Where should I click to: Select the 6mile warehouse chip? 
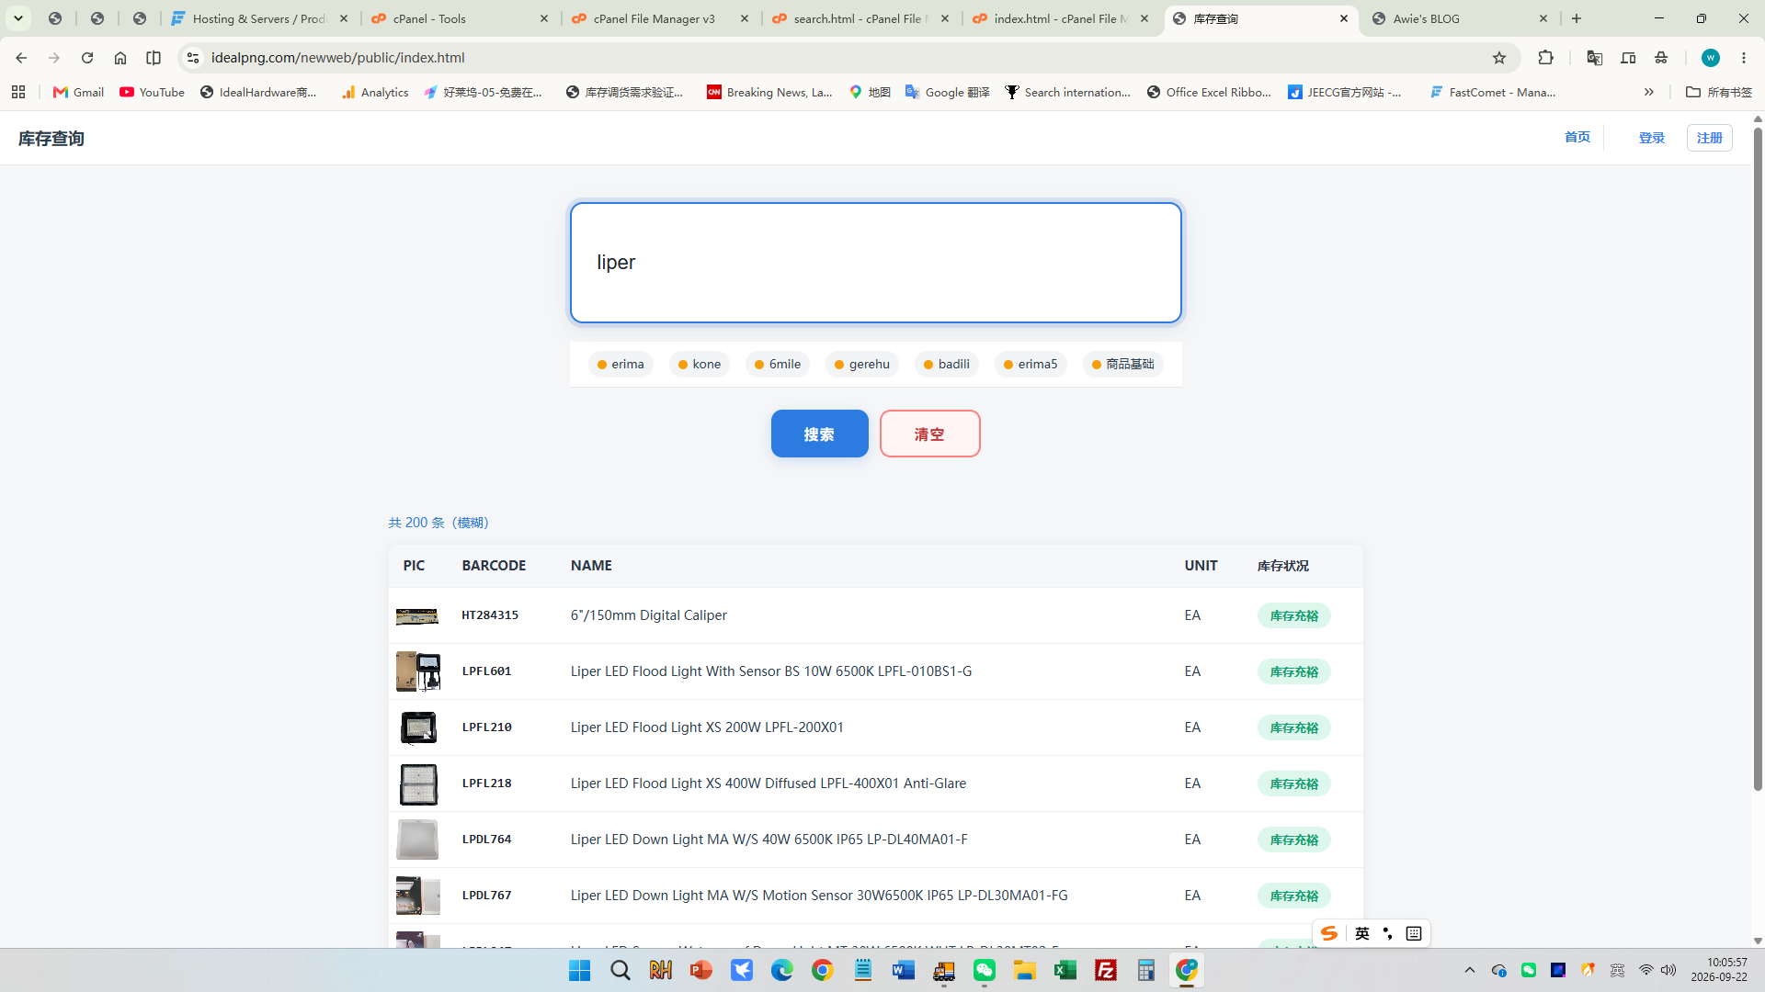778,365
